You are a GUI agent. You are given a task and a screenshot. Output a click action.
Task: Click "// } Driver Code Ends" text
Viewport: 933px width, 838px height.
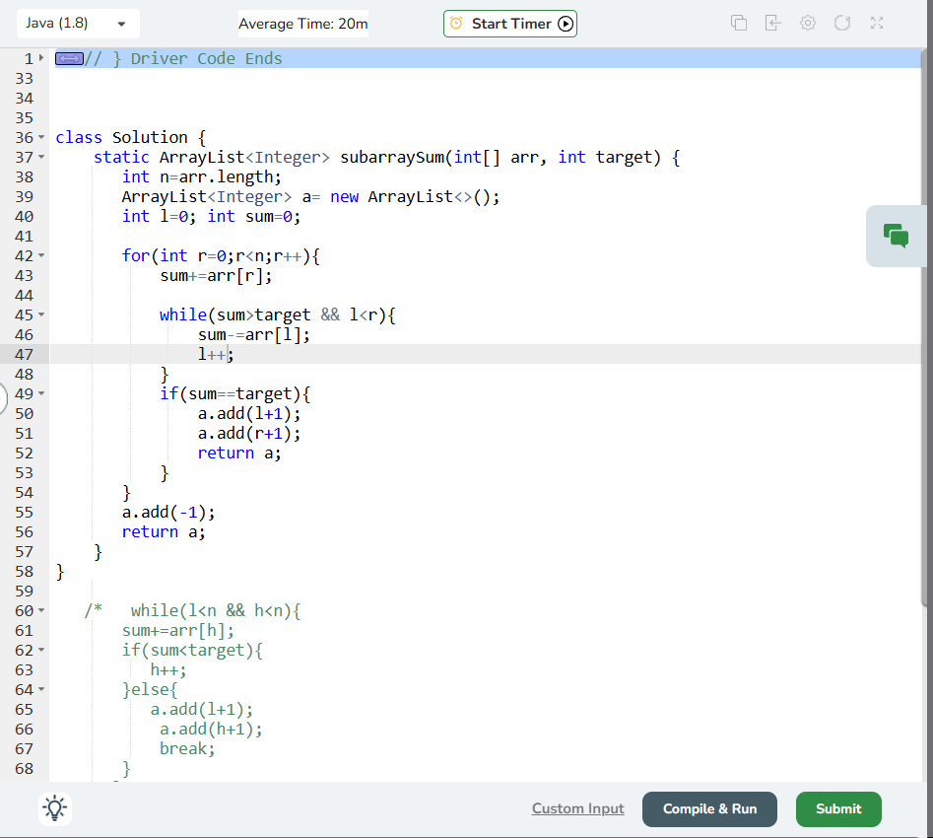click(183, 58)
